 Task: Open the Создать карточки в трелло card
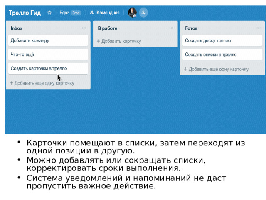click(48, 68)
